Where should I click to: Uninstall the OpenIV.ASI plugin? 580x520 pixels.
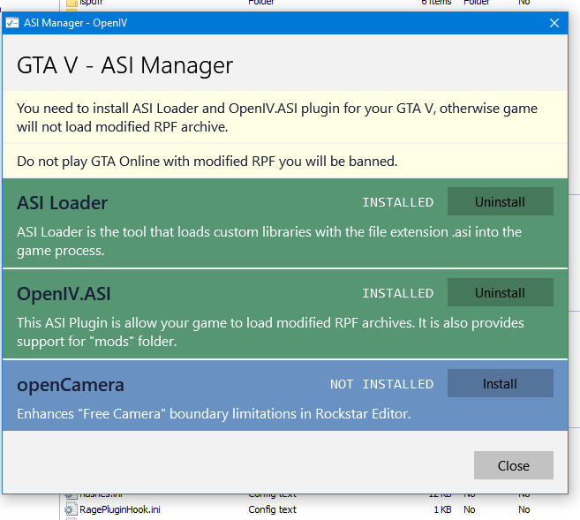(500, 292)
